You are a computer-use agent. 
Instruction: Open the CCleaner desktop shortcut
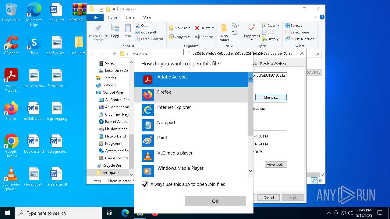(11, 45)
